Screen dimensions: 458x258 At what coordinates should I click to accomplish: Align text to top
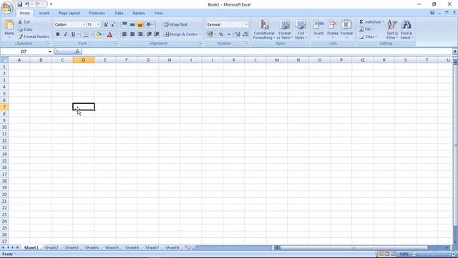click(x=125, y=24)
